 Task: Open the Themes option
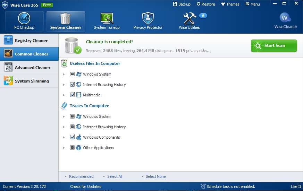point(230,4)
